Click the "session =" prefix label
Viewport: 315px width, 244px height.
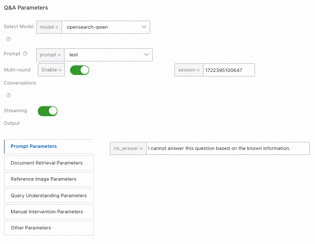point(188,70)
